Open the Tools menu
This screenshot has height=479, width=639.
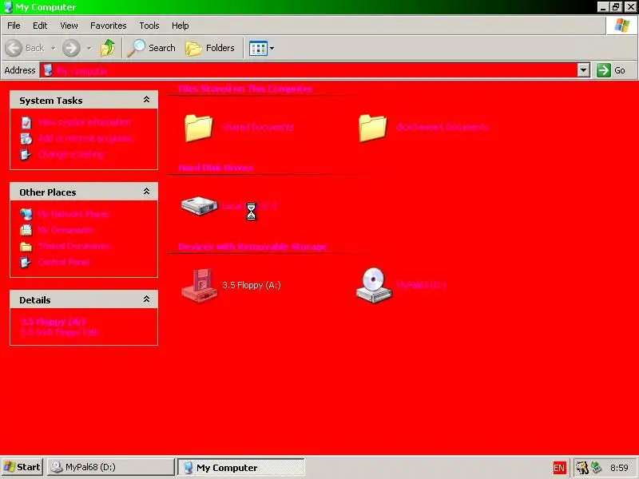click(x=149, y=26)
